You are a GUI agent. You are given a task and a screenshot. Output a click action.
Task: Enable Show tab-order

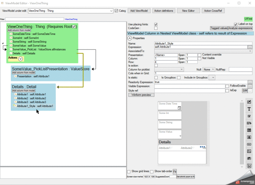pos(152,172)
